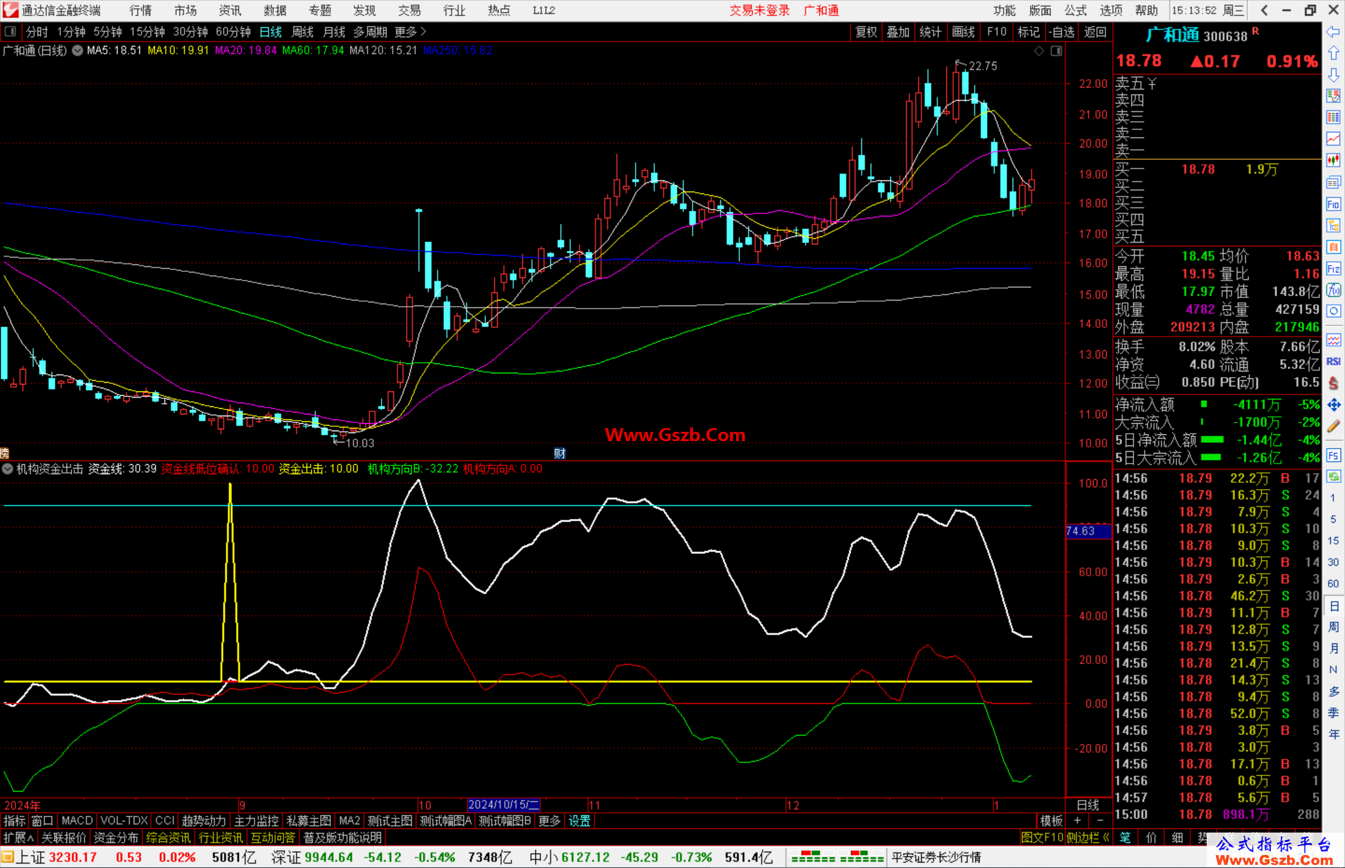Click the diamond icon at chart top-right
Viewport: 1345px width, 868px height.
tap(1039, 51)
